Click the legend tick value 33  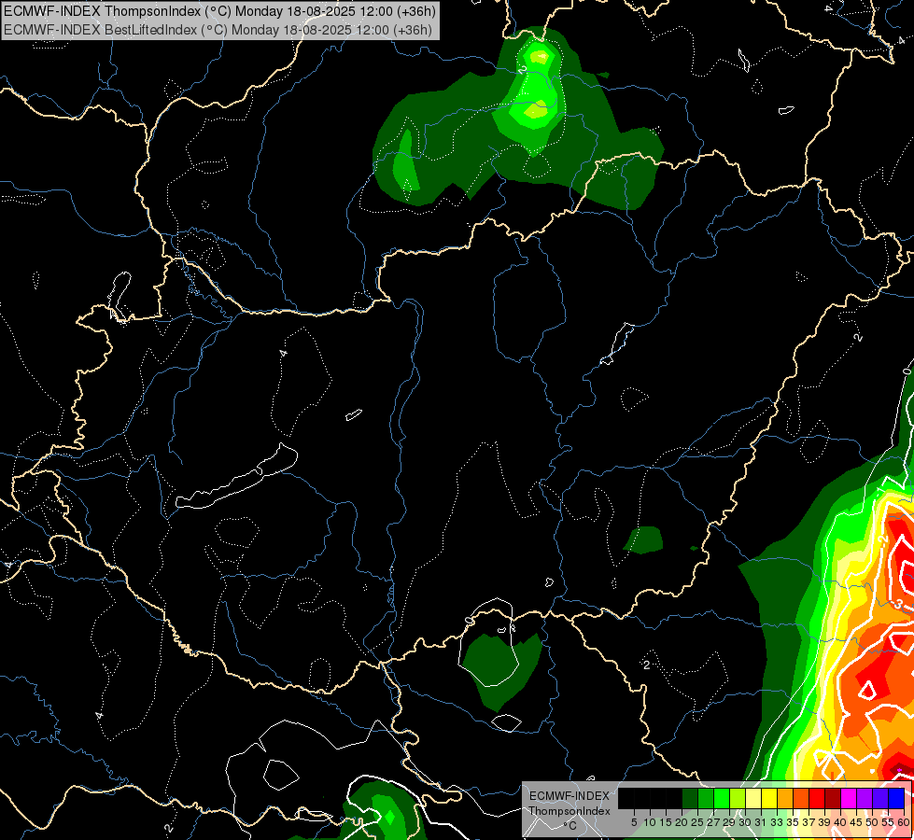coord(777,822)
